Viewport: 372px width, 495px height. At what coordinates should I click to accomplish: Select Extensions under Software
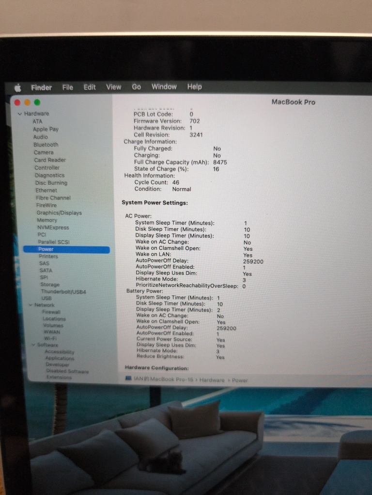coord(59,377)
